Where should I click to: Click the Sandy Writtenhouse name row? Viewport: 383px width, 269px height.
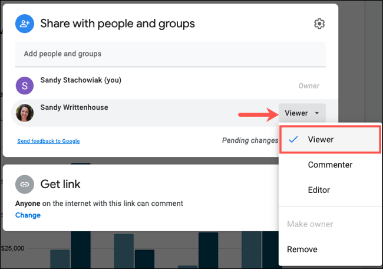pyautogui.click(x=74, y=107)
